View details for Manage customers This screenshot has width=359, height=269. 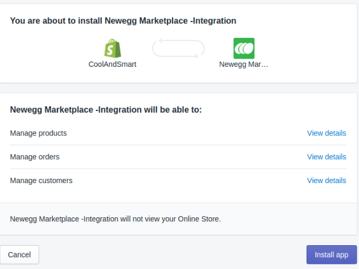point(326,181)
